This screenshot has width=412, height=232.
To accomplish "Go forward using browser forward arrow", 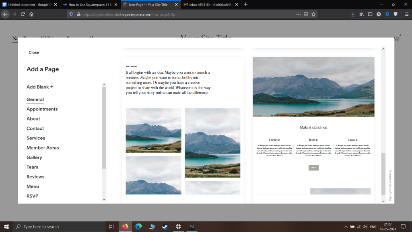I will [x=14, y=14].
